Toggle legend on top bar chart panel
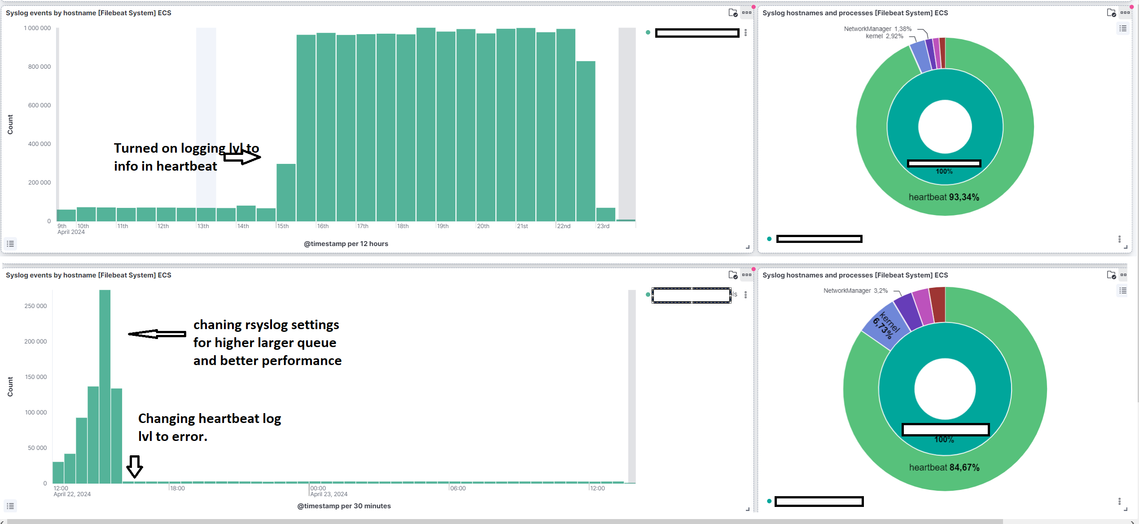 pos(10,244)
